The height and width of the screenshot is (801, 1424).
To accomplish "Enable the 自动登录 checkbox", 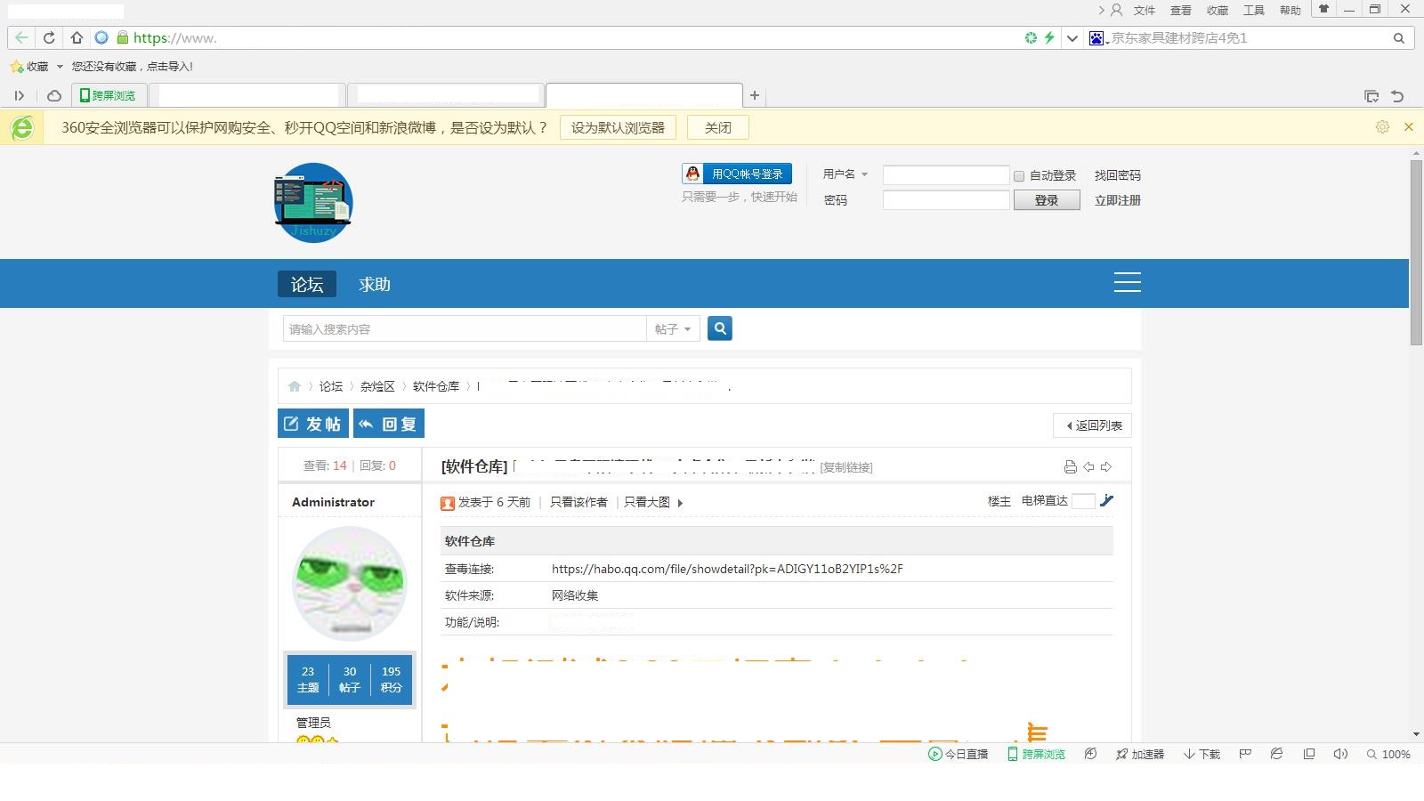I will coord(1019,176).
